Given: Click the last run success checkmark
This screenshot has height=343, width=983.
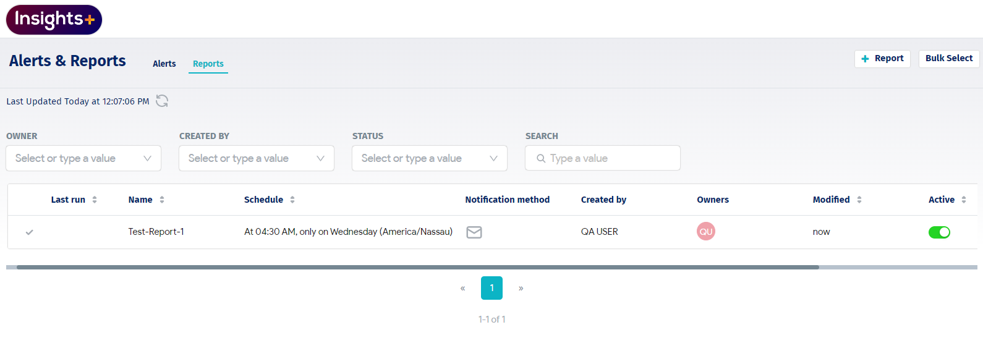Looking at the screenshot, I should 29,232.
